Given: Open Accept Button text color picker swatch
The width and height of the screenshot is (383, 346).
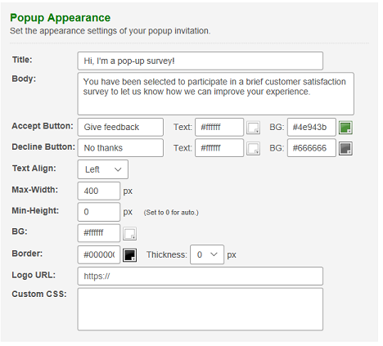Looking at the screenshot, I should pyautogui.click(x=253, y=128).
